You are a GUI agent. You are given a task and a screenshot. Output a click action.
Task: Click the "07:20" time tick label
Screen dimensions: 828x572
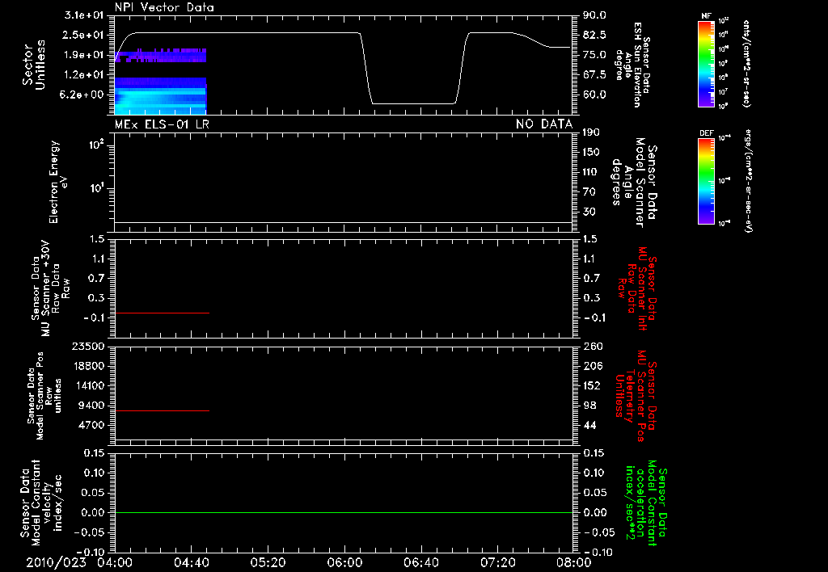tap(497, 562)
